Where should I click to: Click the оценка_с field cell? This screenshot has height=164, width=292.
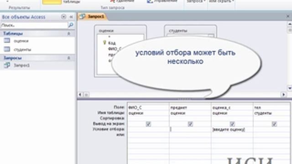click(232, 108)
